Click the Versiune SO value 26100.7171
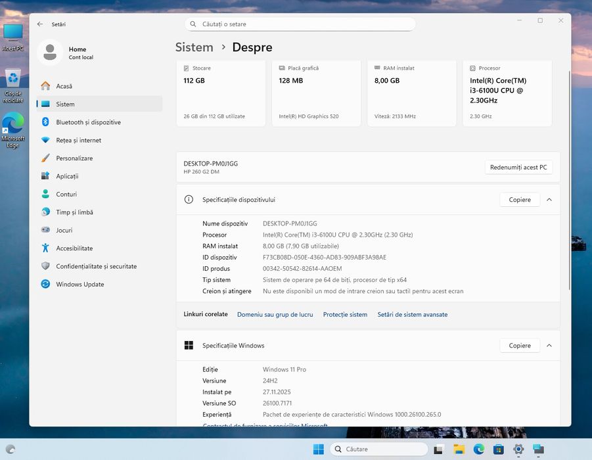This screenshot has width=592, height=460. pyautogui.click(x=277, y=403)
